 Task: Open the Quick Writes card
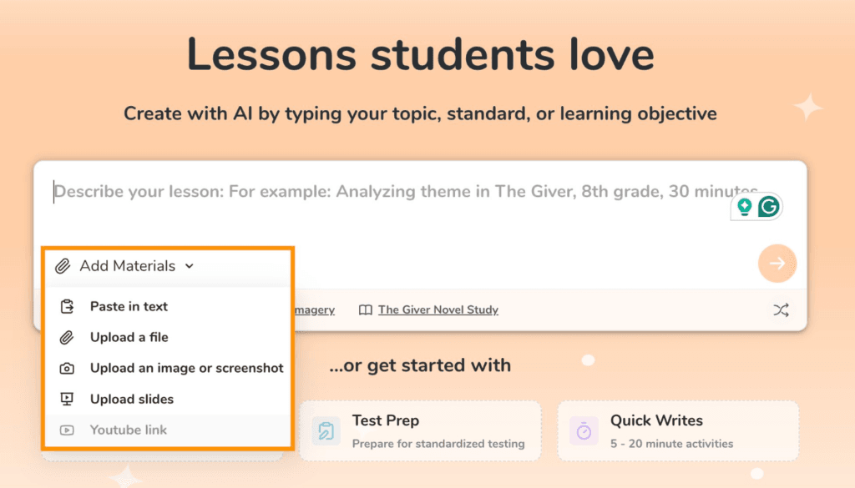(678, 430)
